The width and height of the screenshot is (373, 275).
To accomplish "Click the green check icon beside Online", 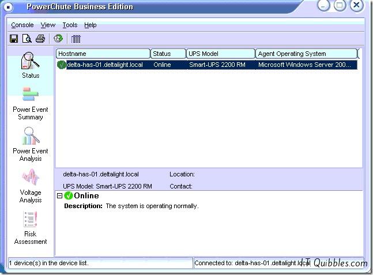I will [x=69, y=195].
